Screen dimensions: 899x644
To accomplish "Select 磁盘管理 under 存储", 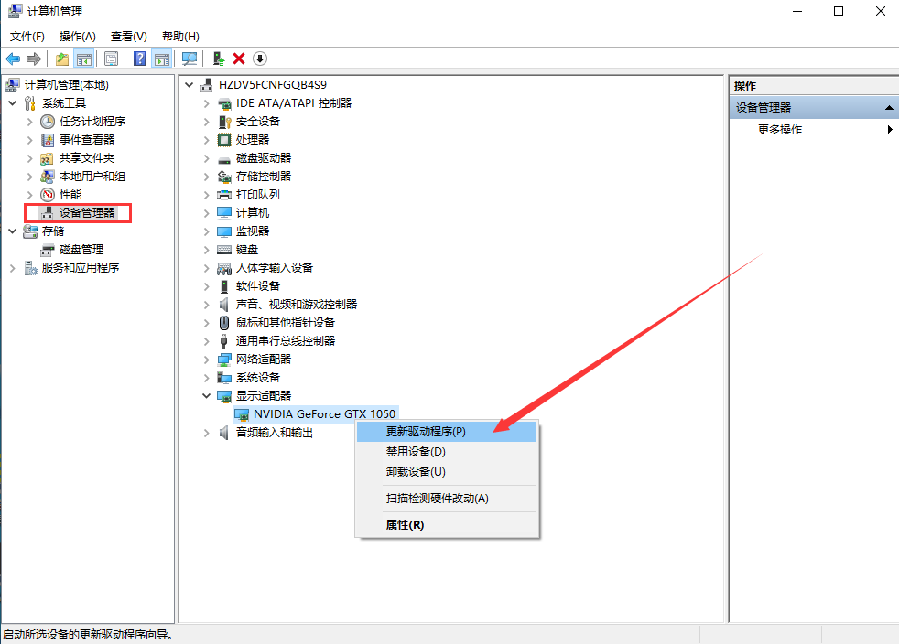I will [81, 250].
